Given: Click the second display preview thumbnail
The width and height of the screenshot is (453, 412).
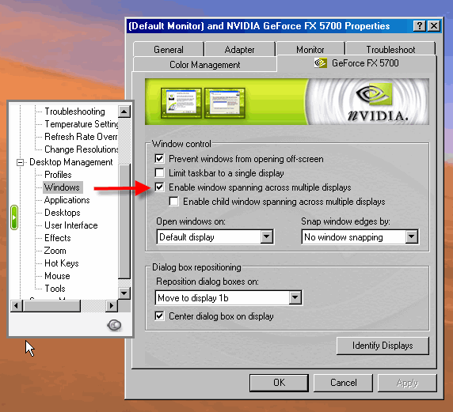Looking at the screenshot, I should click(225, 103).
